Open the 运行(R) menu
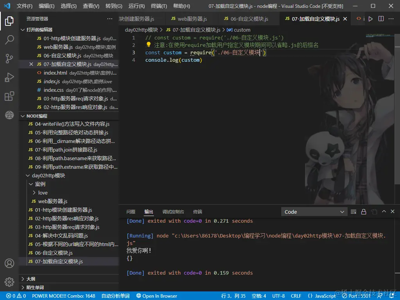 [136, 6]
